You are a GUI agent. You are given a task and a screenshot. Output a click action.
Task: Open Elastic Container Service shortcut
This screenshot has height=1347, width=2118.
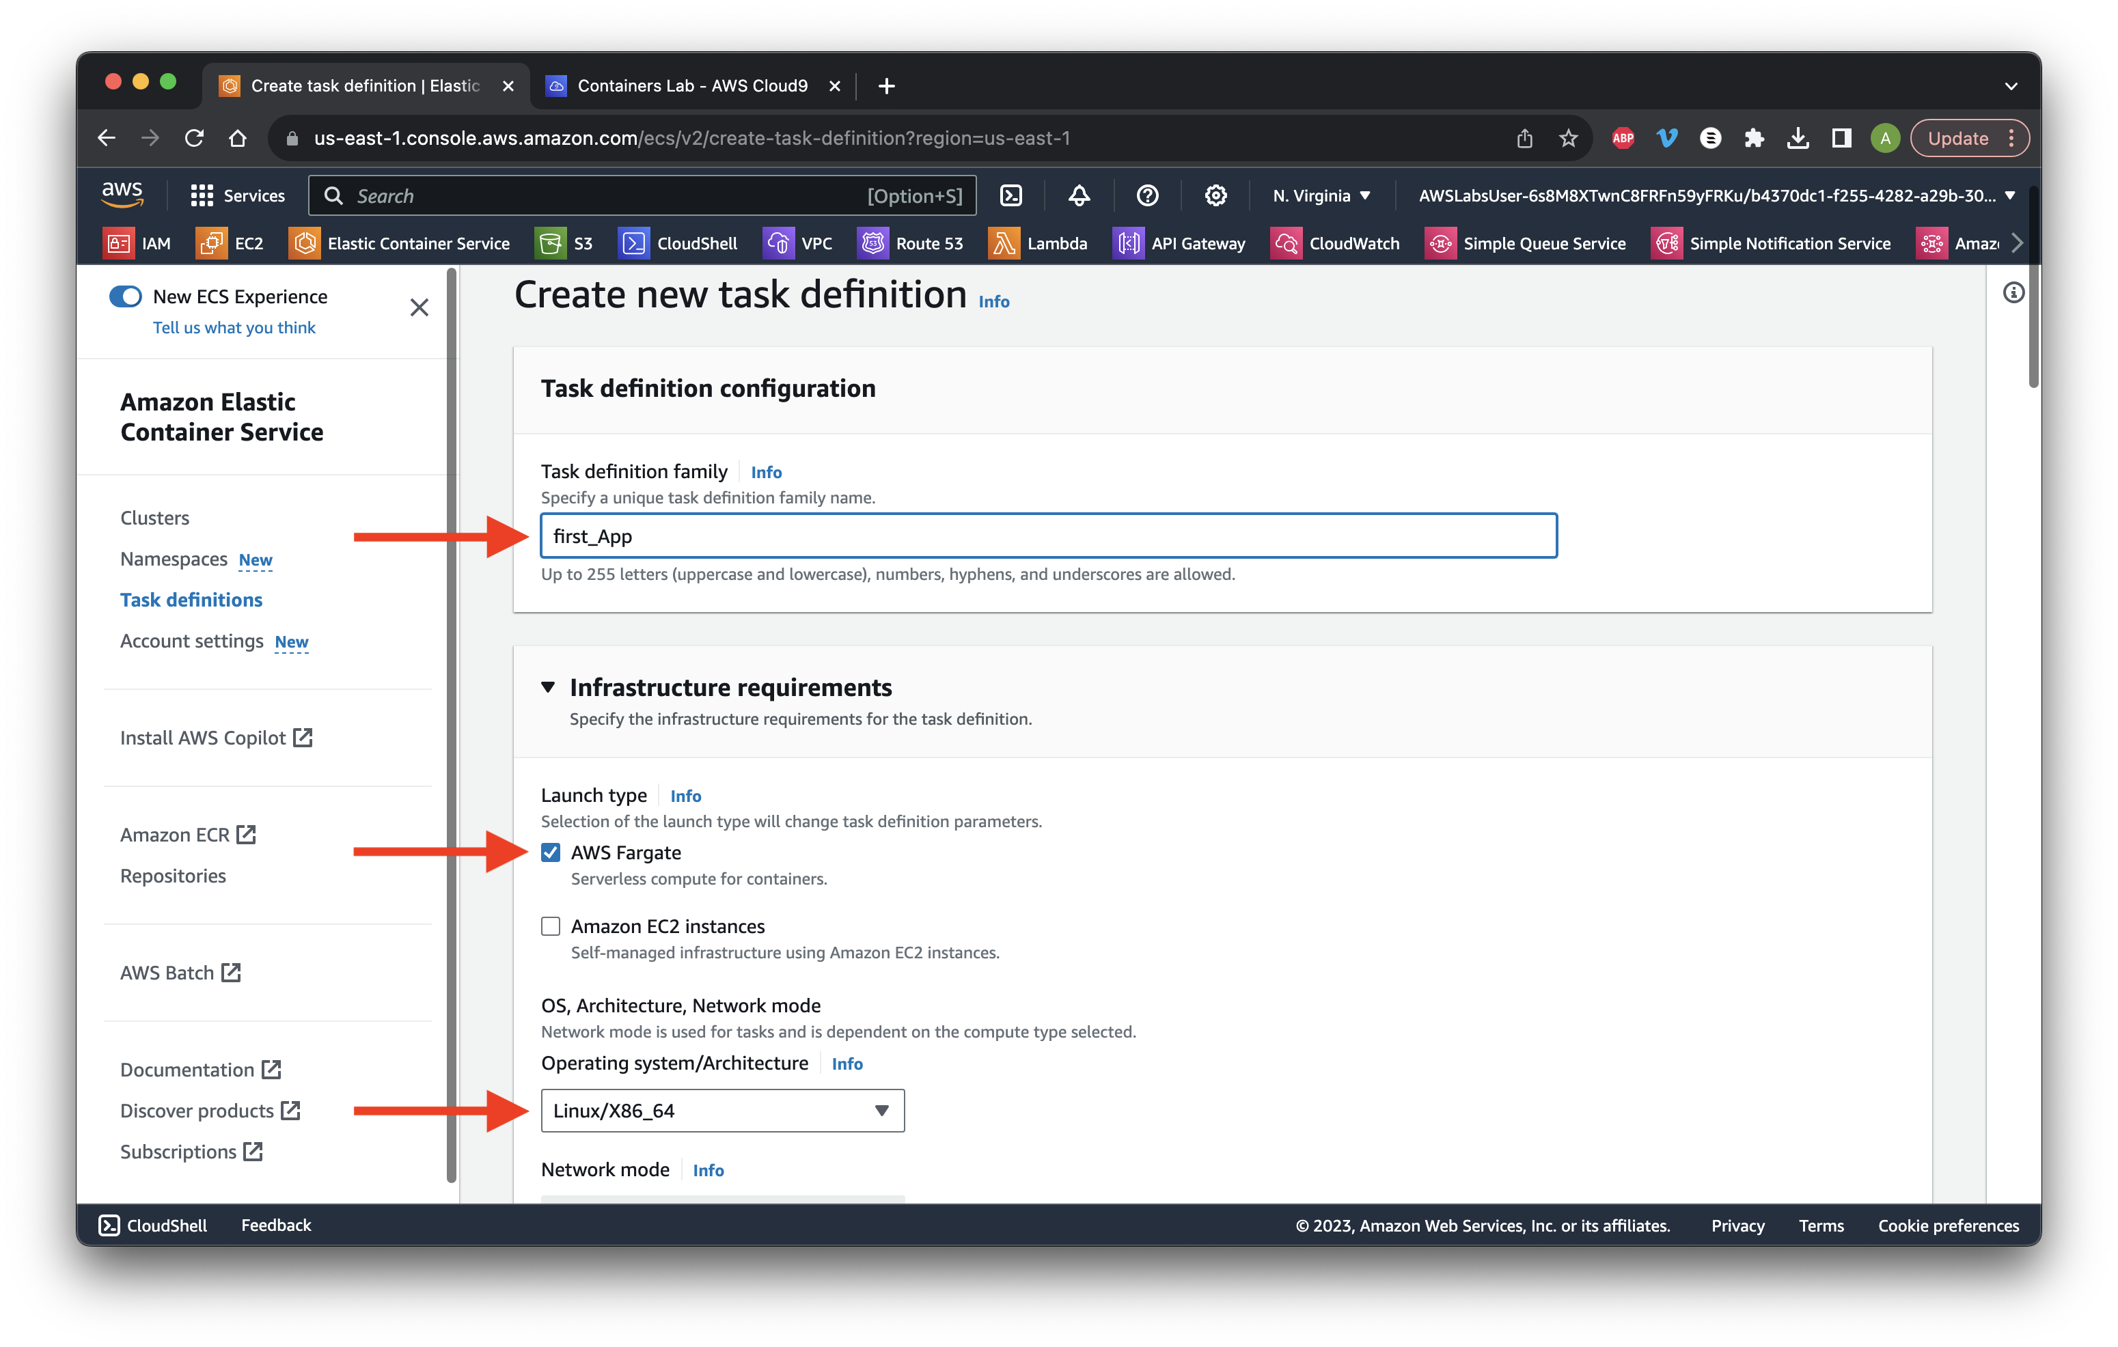[399, 244]
